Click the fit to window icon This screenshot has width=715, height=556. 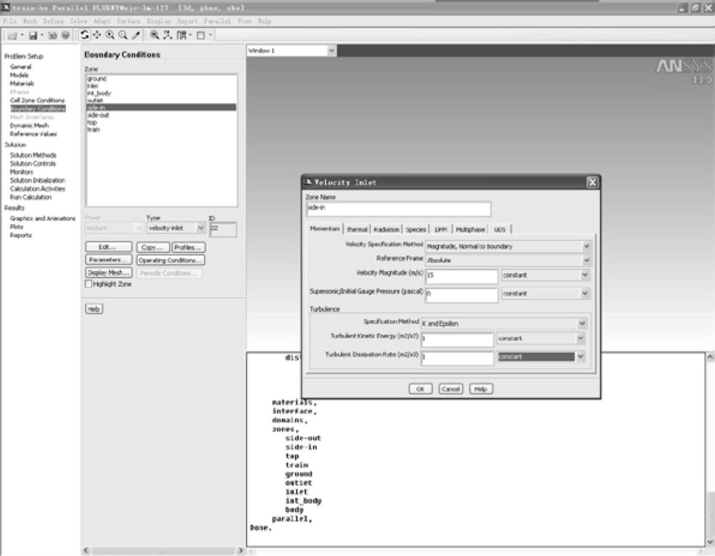(154, 35)
